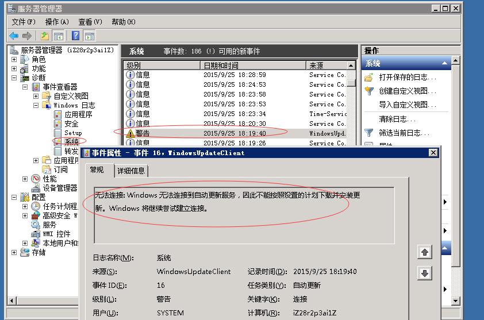Viewport: 484px width, 320px height.
Task: Expand the 功能 tree node
Action: point(14,68)
